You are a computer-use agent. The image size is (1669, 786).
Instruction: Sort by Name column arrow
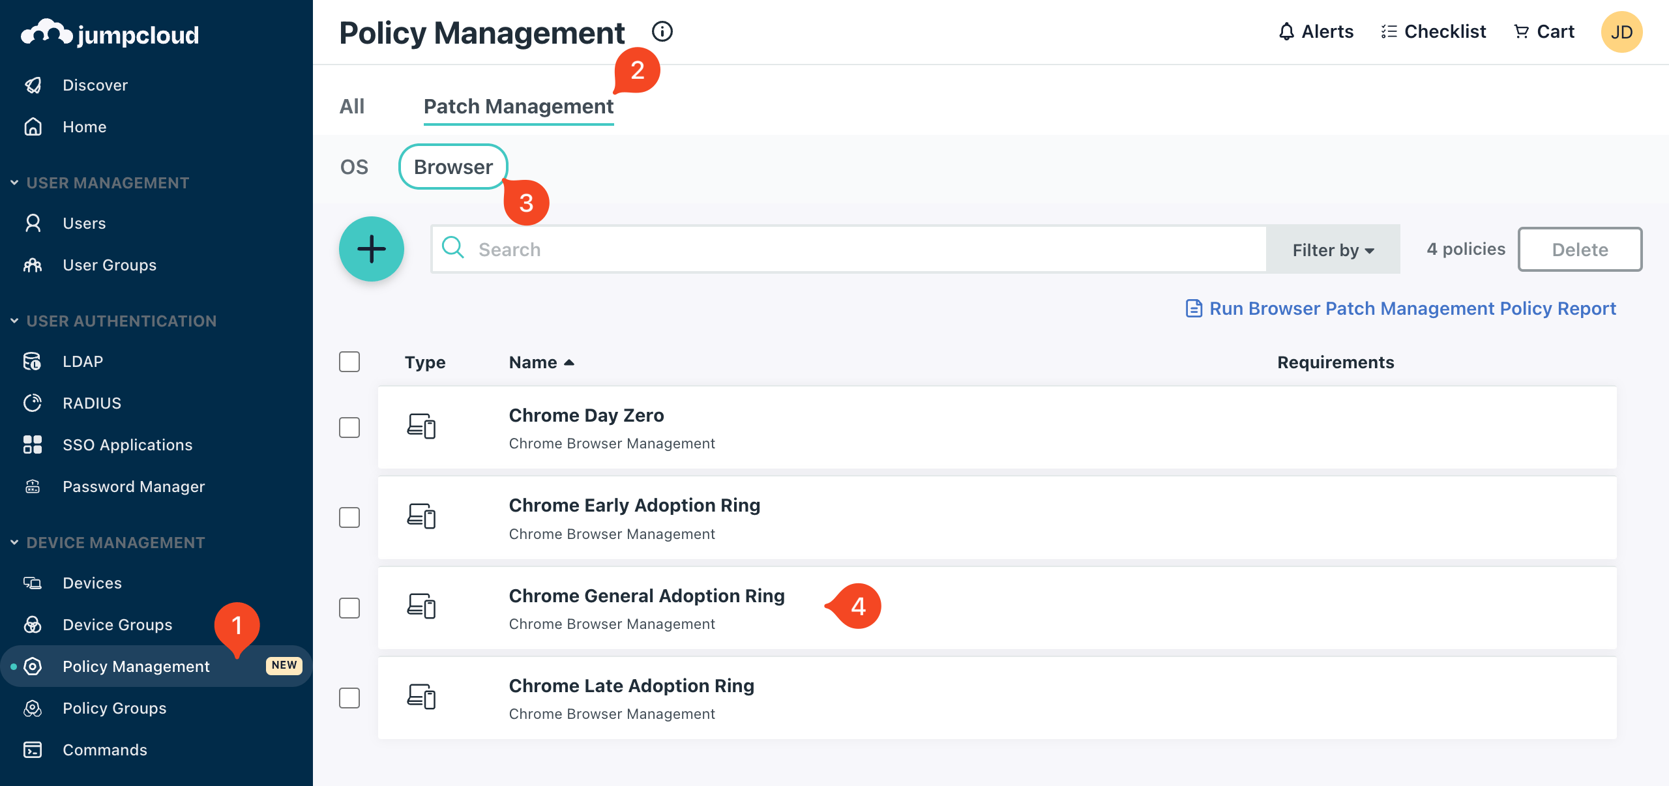[x=569, y=362]
